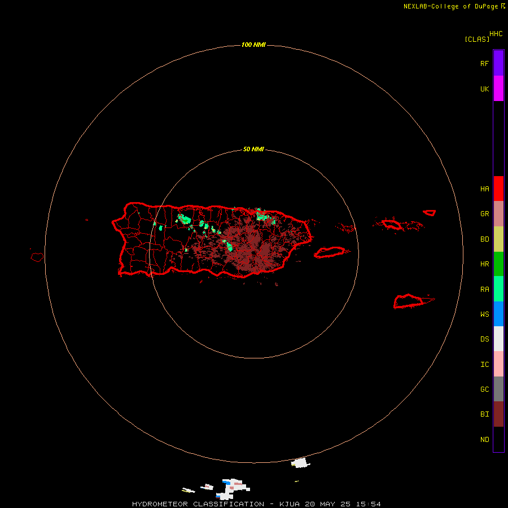This screenshot has width=508, height=508.
Task: Click the HR legend label
Action: pyautogui.click(x=484, y=264)
